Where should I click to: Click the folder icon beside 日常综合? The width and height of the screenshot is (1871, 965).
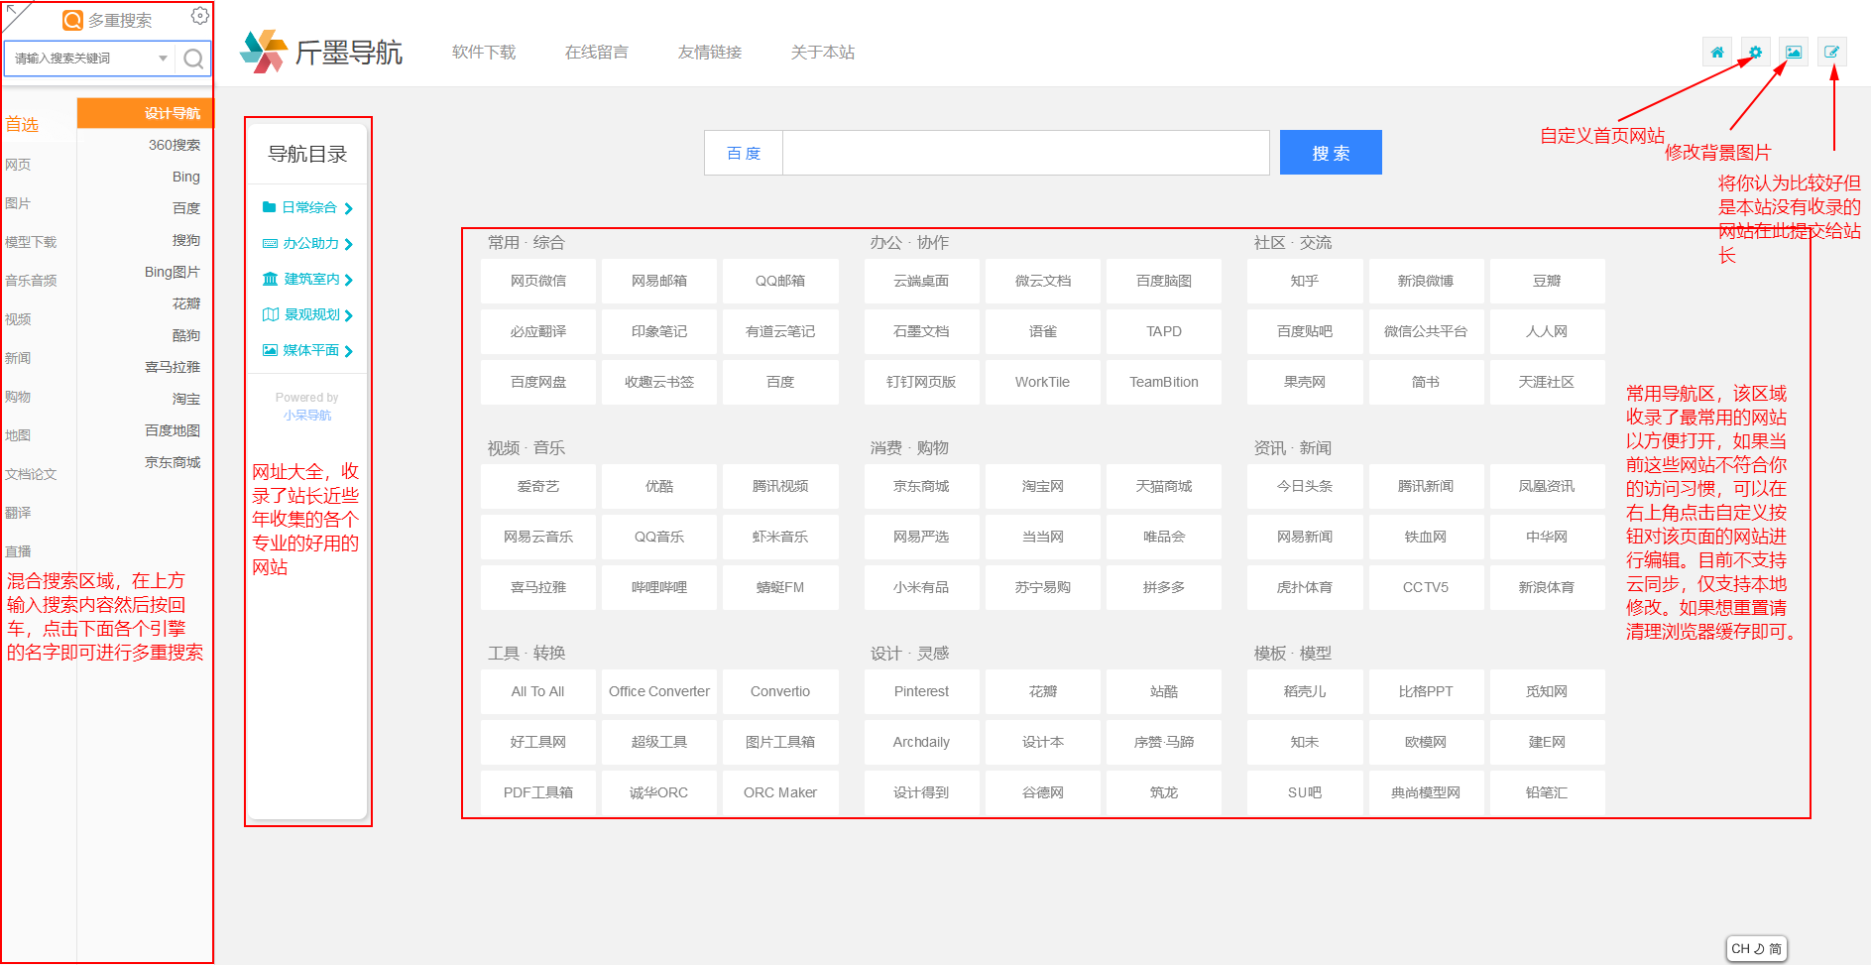click(269, 207)
